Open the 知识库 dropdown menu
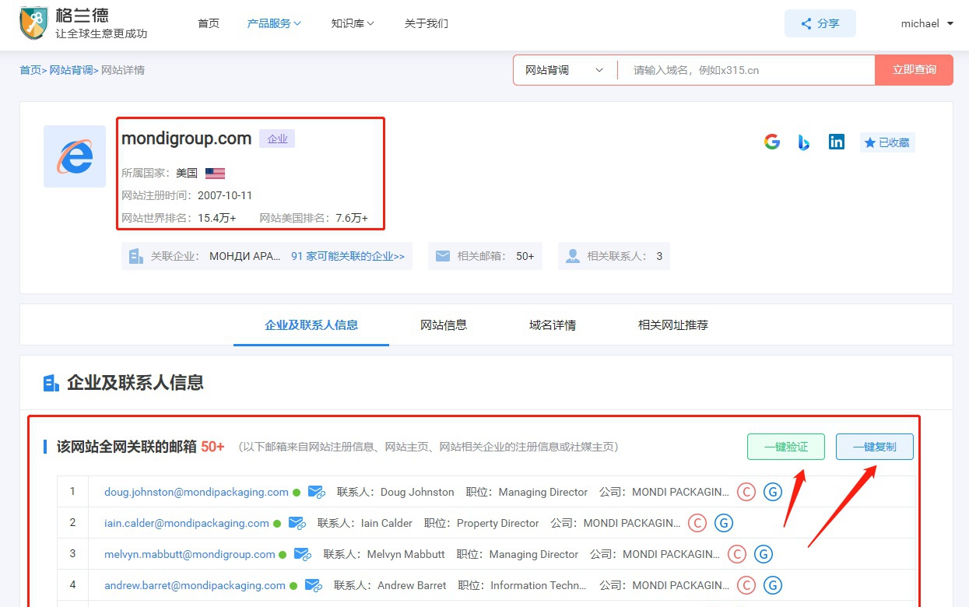The height and width of the screenshot is (607, 969). [x=353, y=23]
